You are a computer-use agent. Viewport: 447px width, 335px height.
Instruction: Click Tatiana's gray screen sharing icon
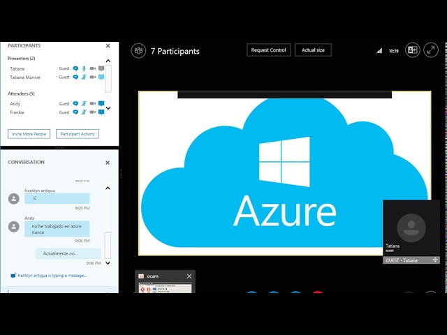101,68
